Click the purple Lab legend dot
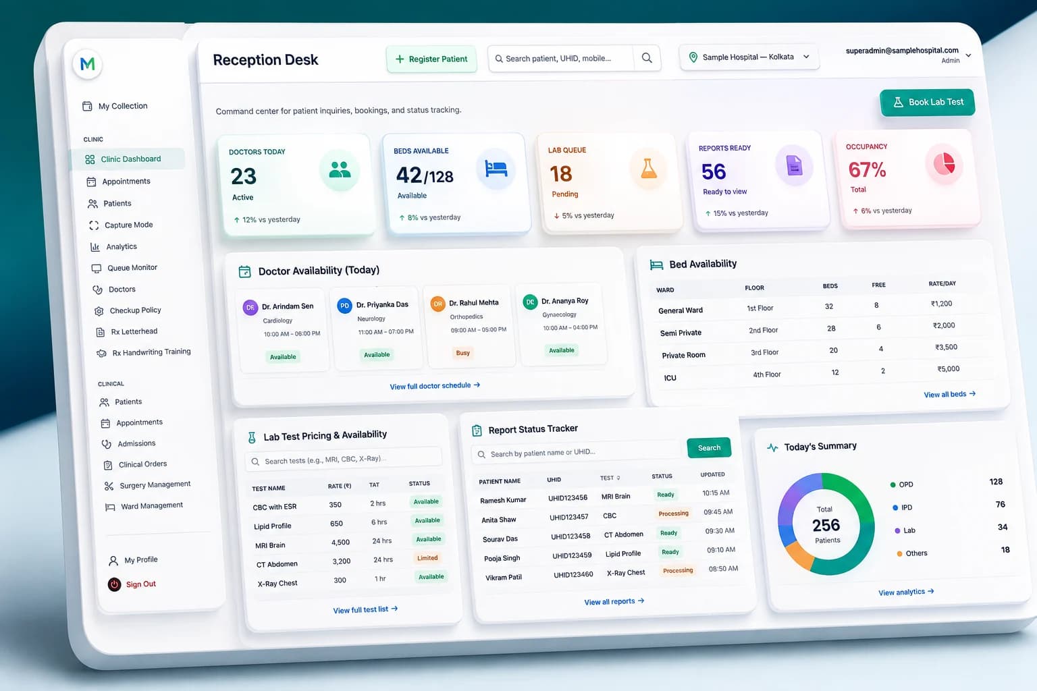This screenshot has width=1037, height=691. click(897, 531)
